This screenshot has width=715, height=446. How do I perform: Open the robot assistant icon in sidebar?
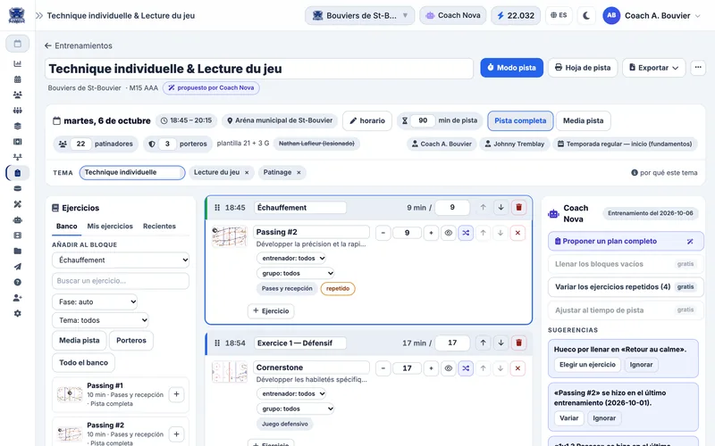tap(17, 219)
